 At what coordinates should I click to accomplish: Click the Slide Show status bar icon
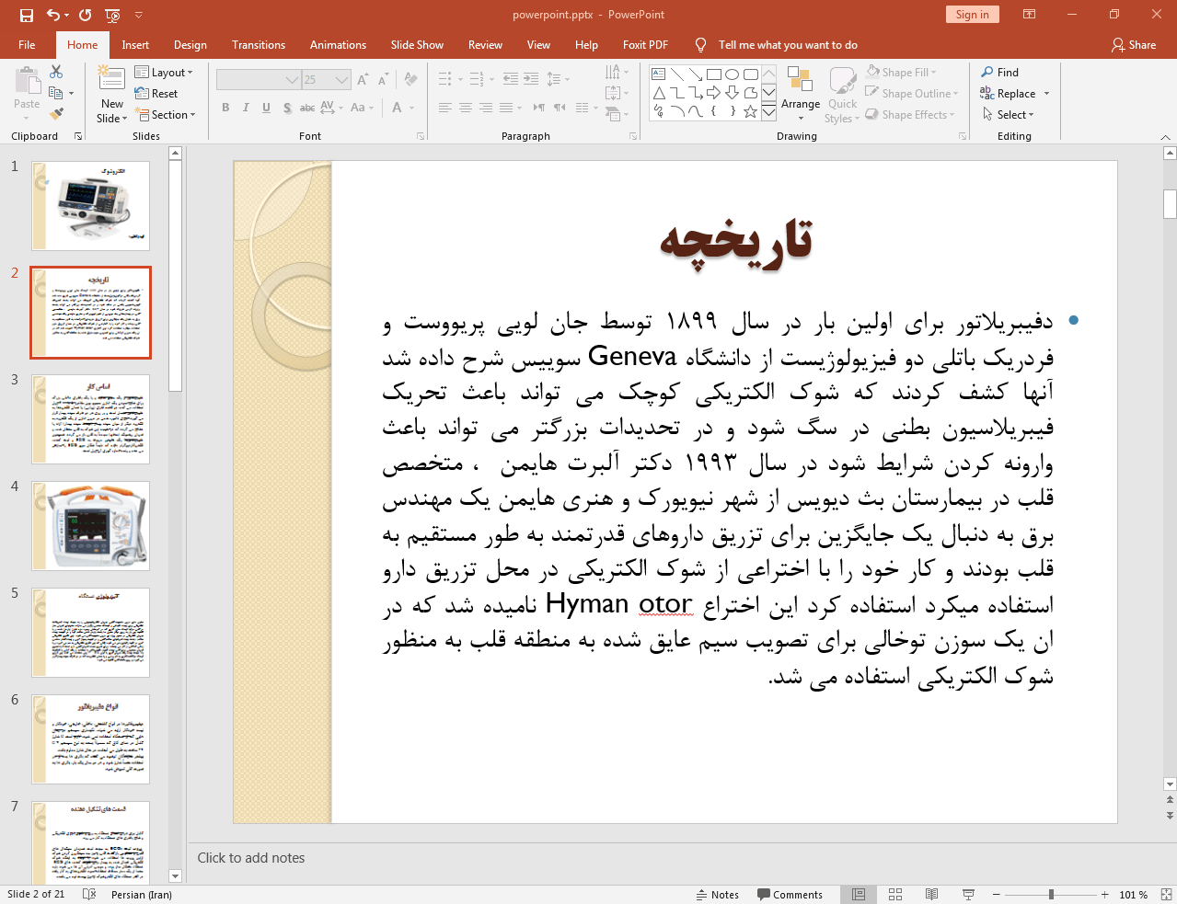point(968,895)
